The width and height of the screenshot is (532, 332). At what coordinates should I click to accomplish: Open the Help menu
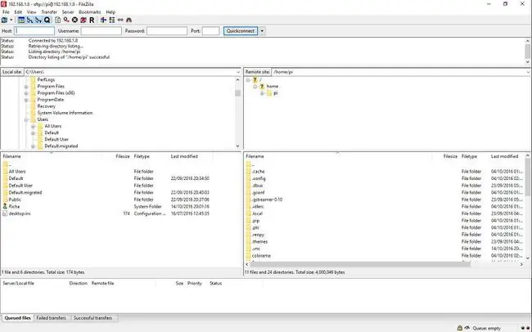(x=110, y=12)
